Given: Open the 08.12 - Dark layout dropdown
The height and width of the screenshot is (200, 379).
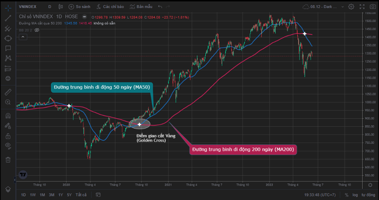Looking at the screenshot, I should coord(323,6).
